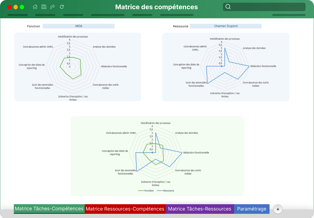This screenshot has width=314, height=218.
Task: Select the Matrice Tâches-Ressources sheet tab
Action: 200,209
